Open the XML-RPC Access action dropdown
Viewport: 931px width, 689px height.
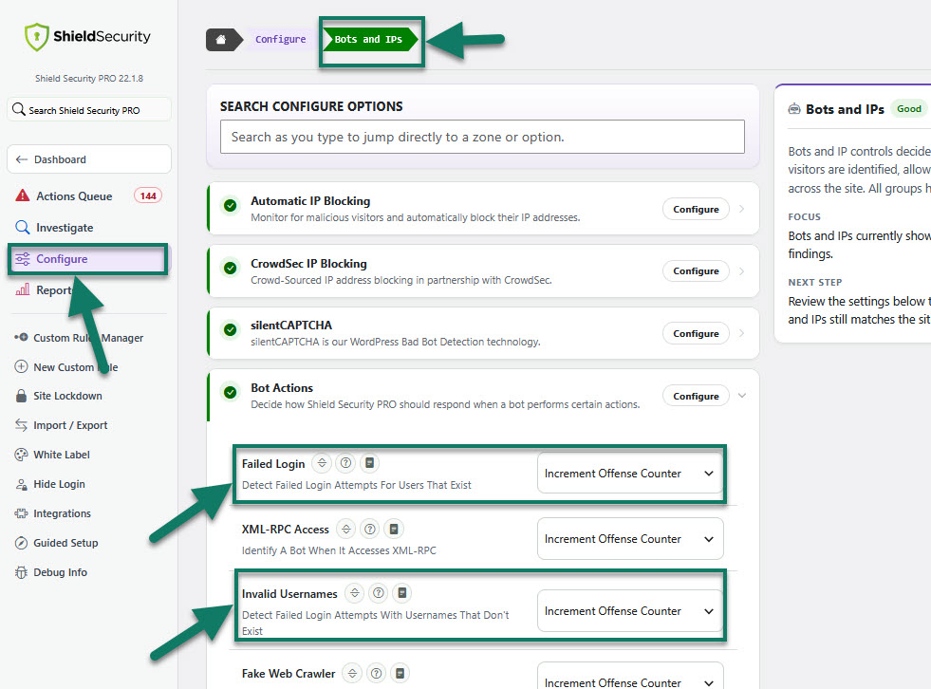(x=630, y=539)
